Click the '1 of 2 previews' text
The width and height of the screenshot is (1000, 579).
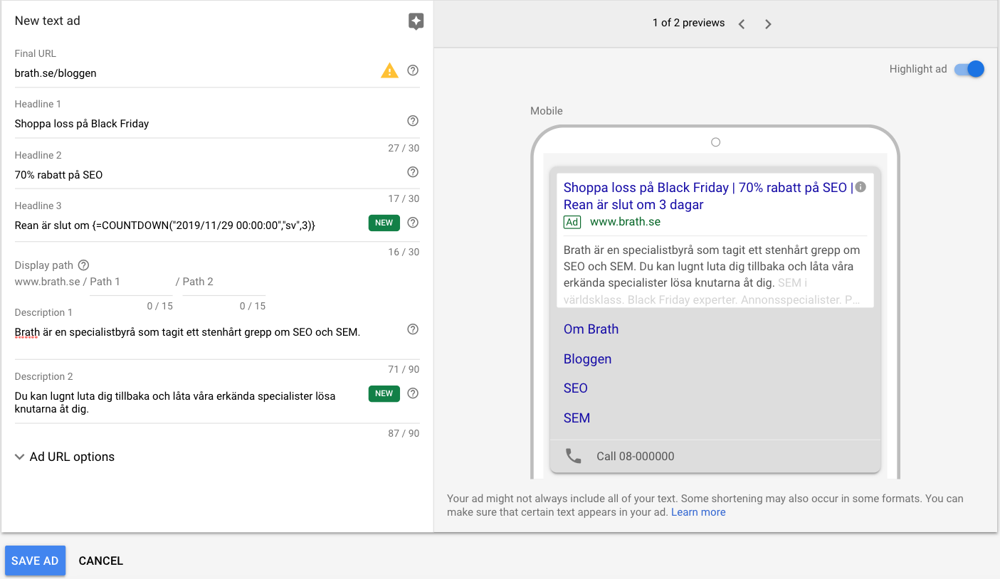688,23
